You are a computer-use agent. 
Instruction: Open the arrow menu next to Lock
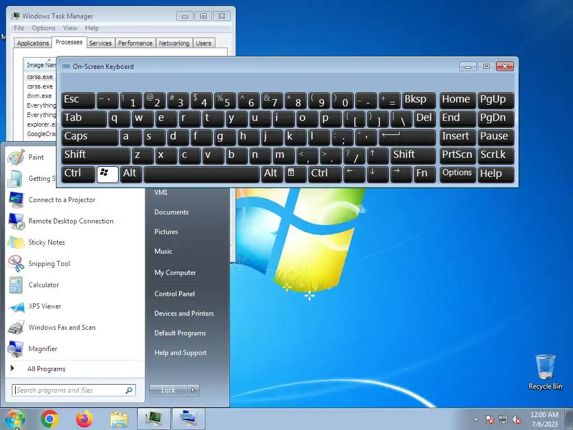[193, 390]
